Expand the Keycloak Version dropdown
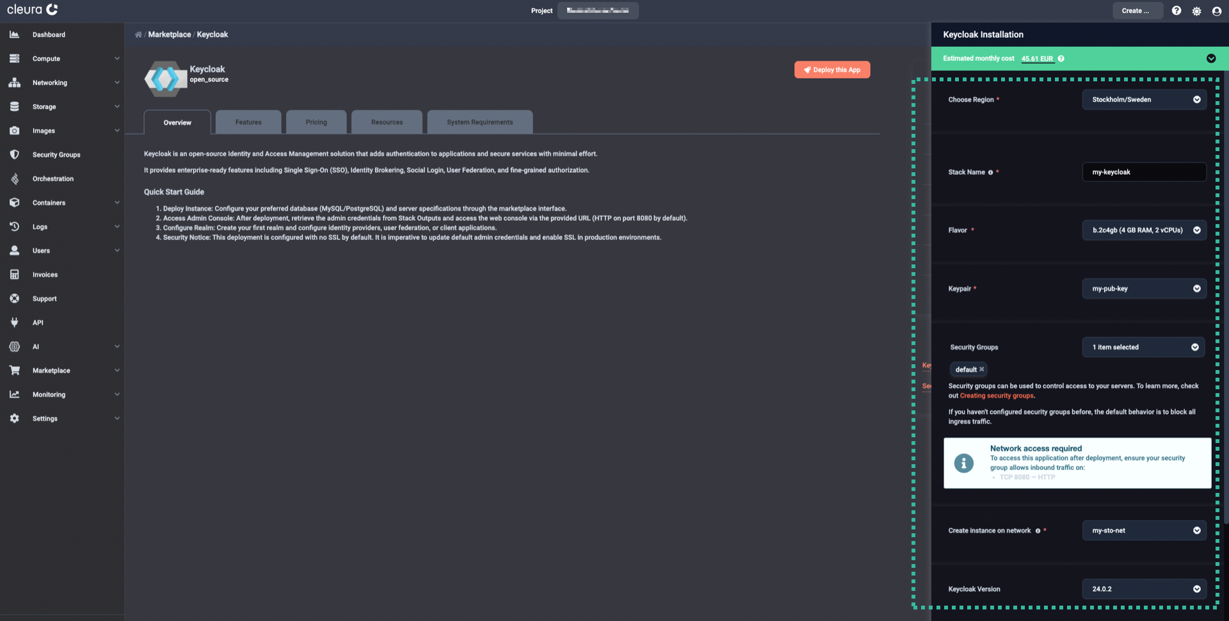The height and width of the screenshot is (621, 1229). [1144, 588]
